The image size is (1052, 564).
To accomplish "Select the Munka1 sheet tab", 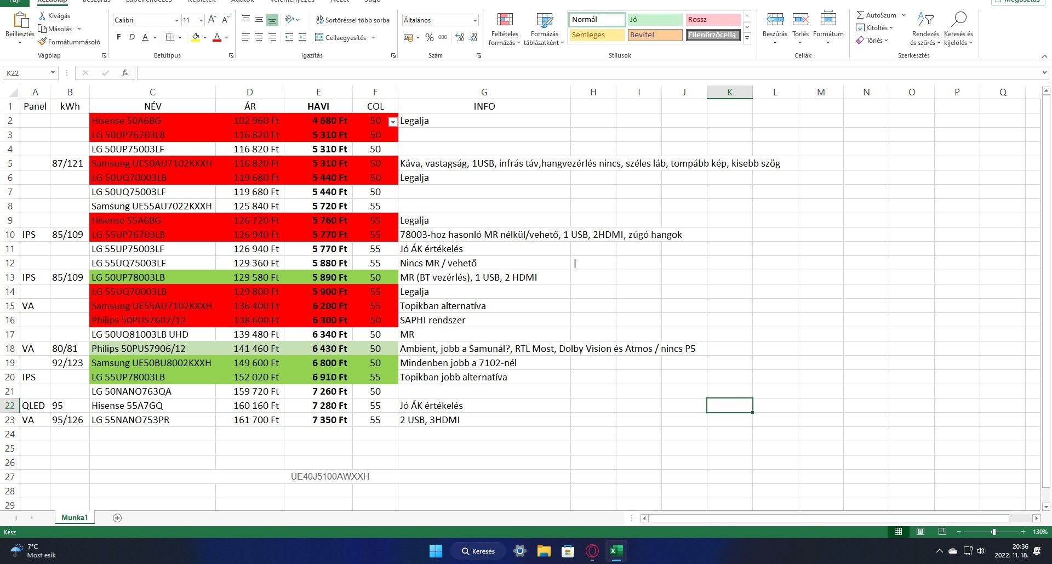I will click(75, 517).
